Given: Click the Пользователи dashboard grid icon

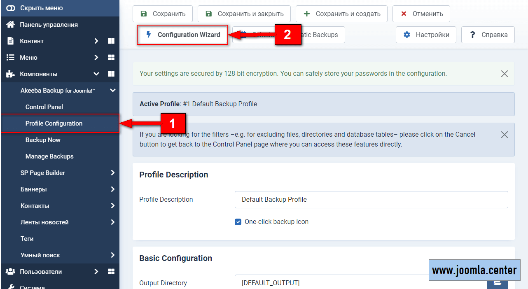Looking at the screenshot, I should [x=111, y=272].
